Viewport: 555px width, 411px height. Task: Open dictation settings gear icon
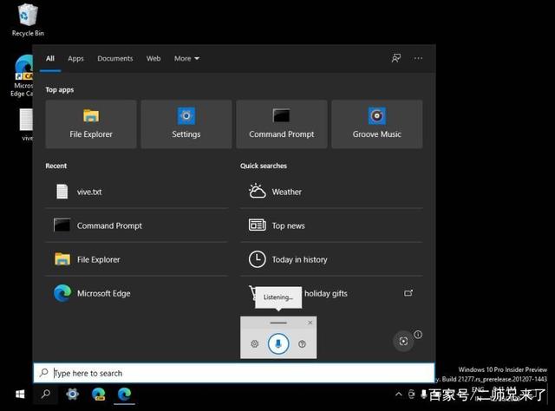click(x=254, y=343)
